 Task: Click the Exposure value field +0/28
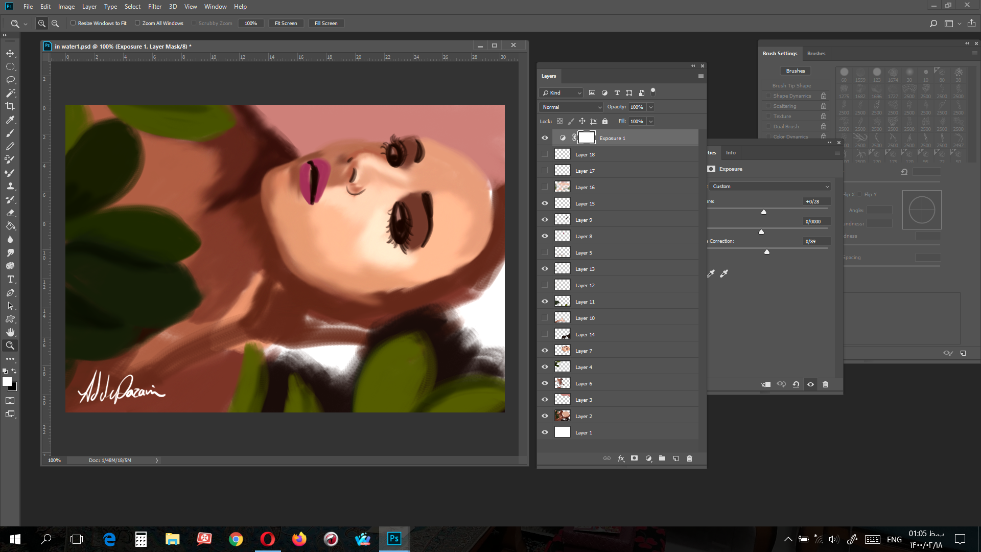point(816,202)
